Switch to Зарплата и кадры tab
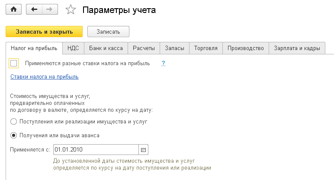Image resolution: width=334 pixels, height=180 pixels. [x=297, y=48]
